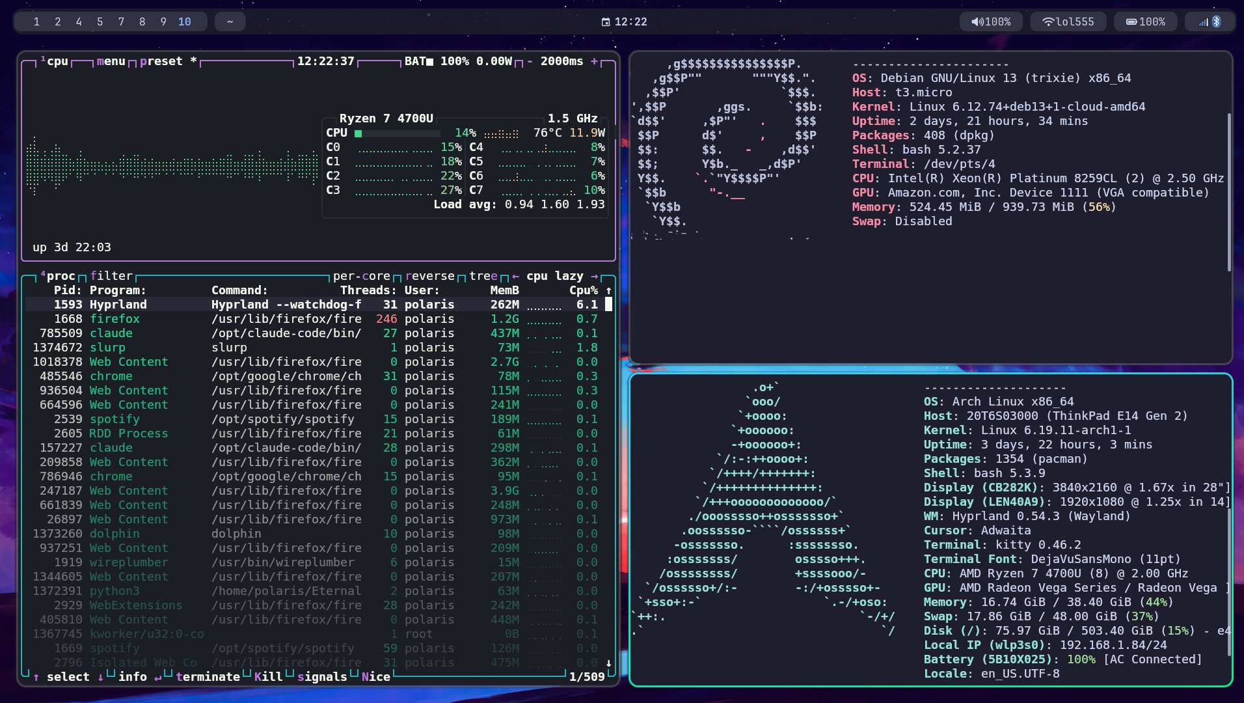
Task: Select previous sort column with left arrow
Action: pos(515,276)
